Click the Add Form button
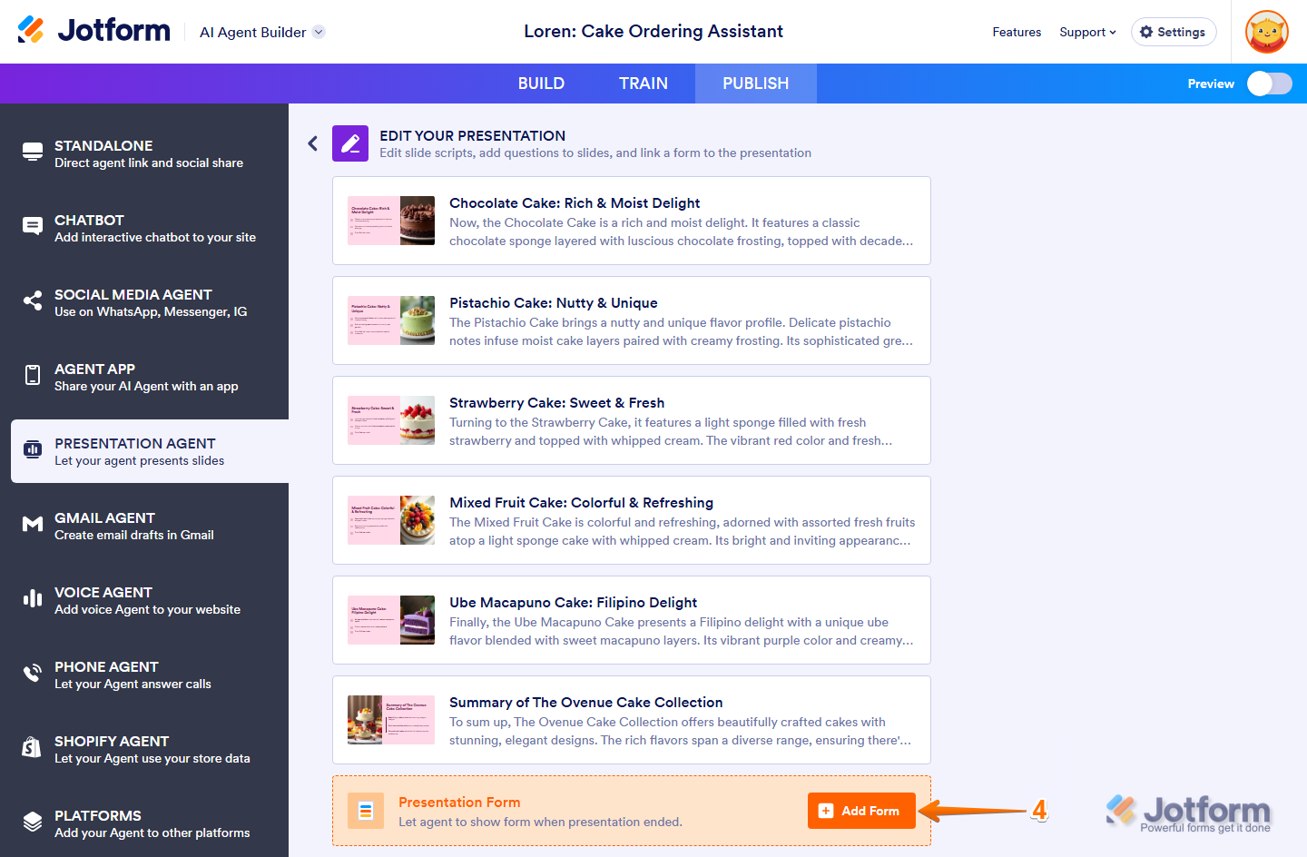1307x857 pixels. [861, 811]
